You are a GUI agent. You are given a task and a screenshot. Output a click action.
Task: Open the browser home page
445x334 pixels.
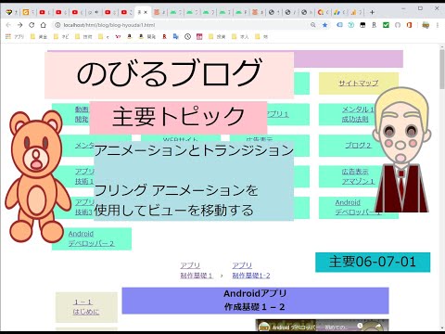[x=44, y=25]
